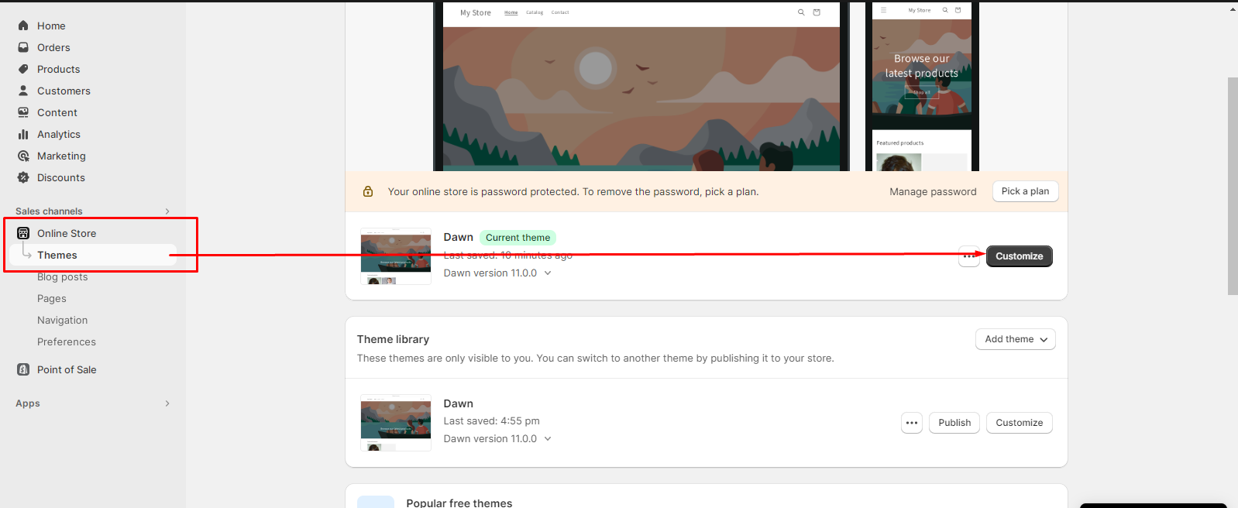
Task: Click the Products tag icon
Action: point(23,69)
